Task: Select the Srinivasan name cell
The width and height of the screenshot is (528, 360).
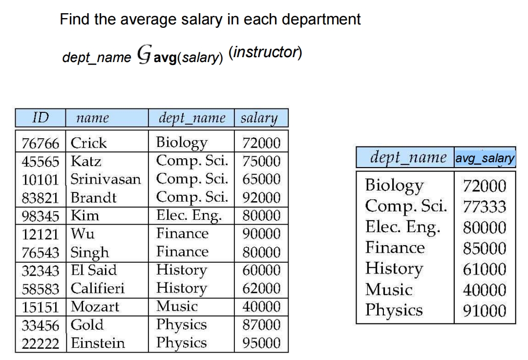Action: click(106, 179)
